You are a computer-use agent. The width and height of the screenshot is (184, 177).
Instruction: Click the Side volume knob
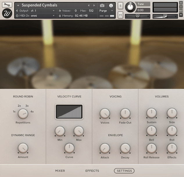click(x=172, y=113)
